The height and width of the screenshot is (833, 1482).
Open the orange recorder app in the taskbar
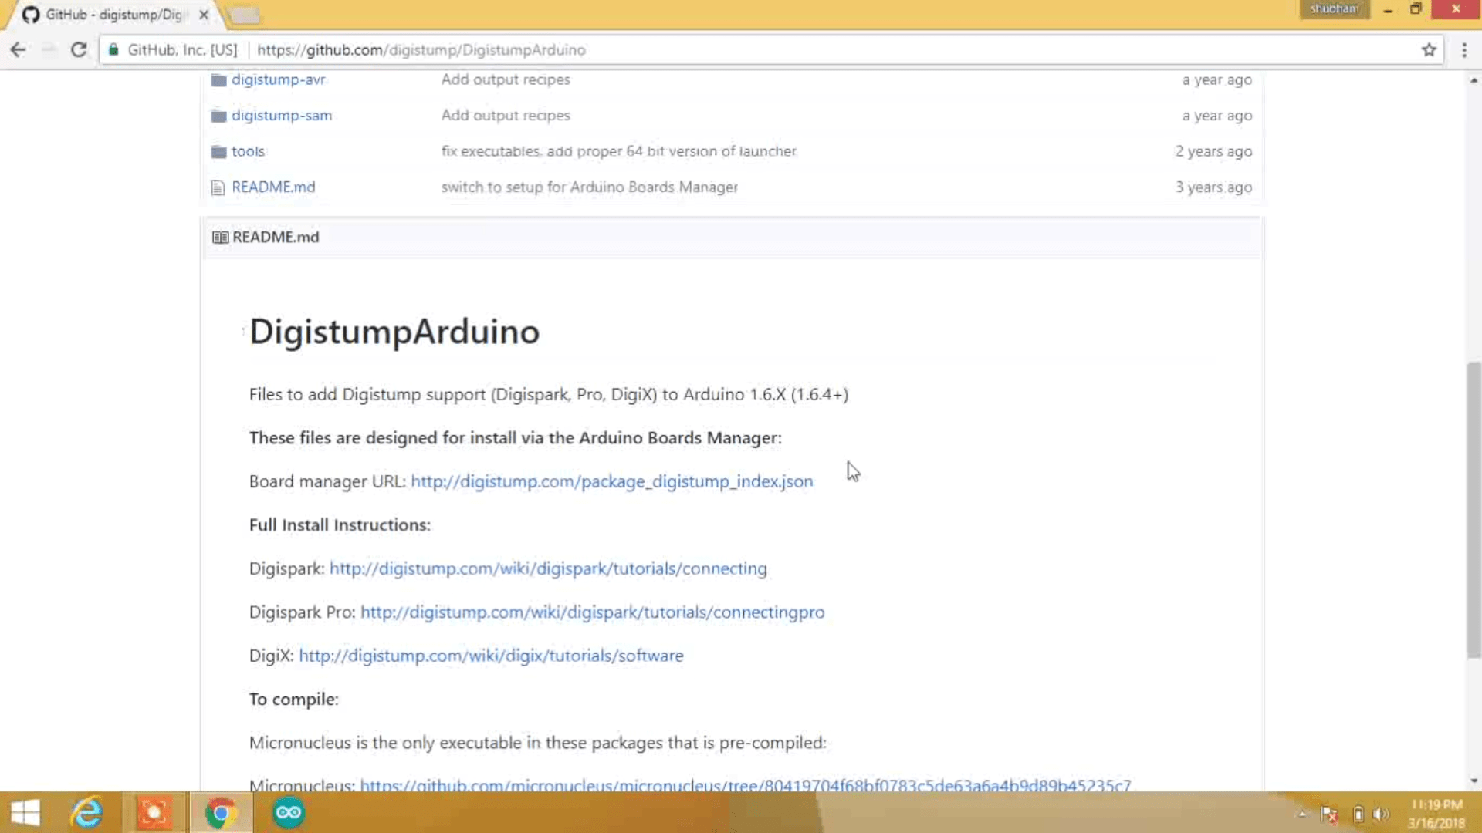point(154,813)
